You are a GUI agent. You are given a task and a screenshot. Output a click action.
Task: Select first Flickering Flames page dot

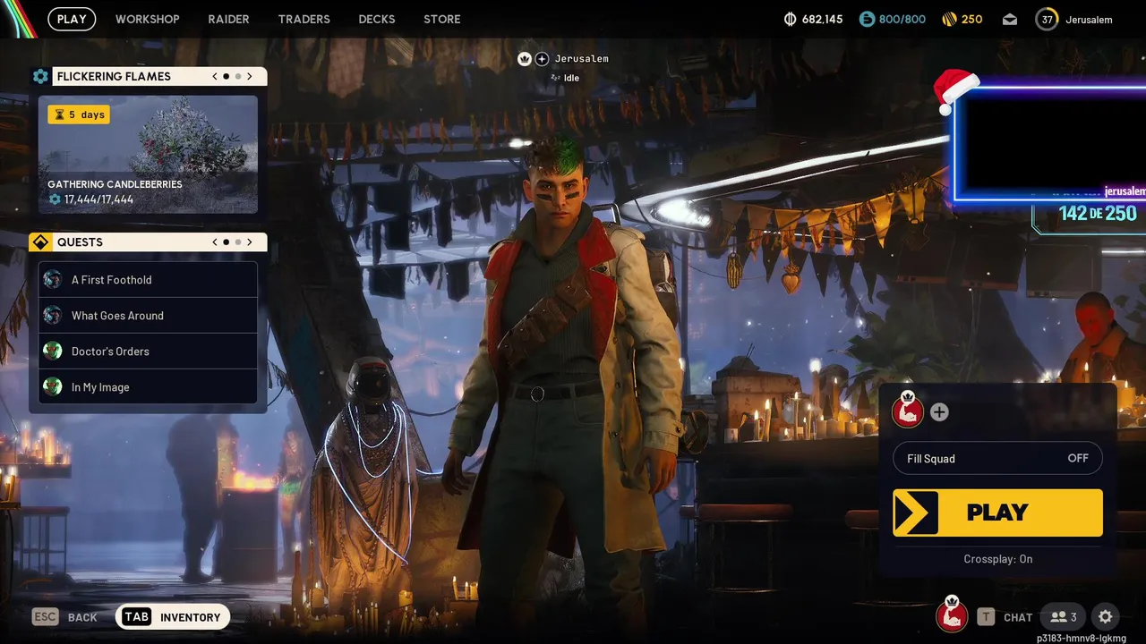point(226,76)
